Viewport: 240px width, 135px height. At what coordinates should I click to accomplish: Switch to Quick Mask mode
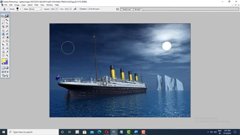pos(7,68)
